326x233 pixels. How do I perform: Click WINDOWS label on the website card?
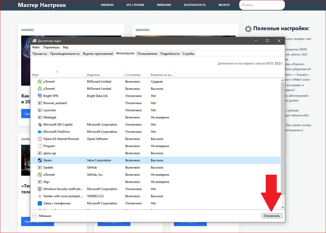pyautogui.click(x=142, y=30)
